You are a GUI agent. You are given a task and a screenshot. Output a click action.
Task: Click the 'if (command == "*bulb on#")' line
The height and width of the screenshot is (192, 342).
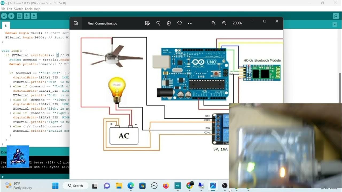tap(39, 73)
